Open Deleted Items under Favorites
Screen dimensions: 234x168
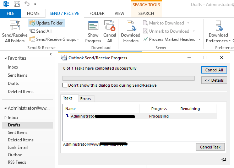[x=21, y=91]
